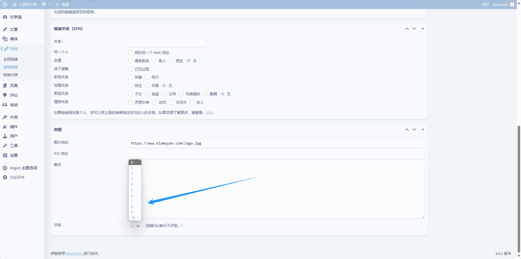Click the sliders icon for 设置

[5, 155]
